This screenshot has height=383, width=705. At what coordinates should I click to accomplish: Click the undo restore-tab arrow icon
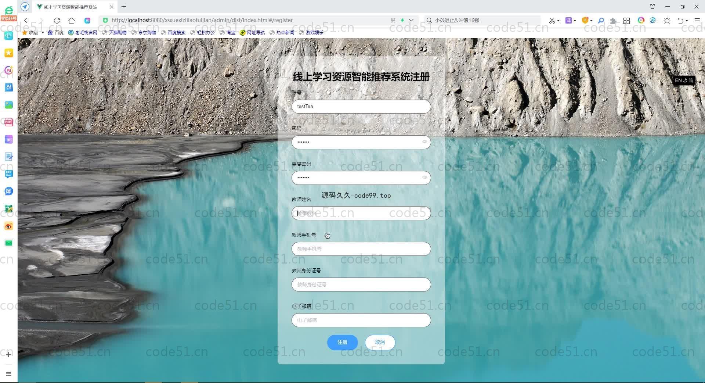click(x=680, y=21)
